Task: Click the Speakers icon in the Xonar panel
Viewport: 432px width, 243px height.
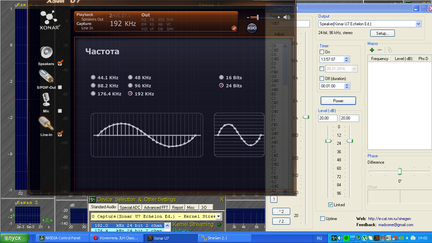Action: (46, 53)
